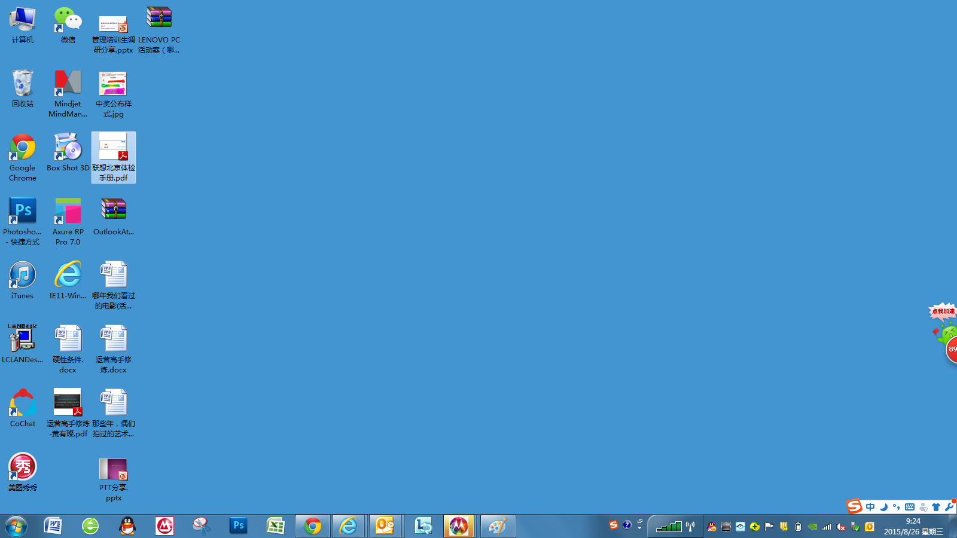Launch 360 browser from the taskbar

90,526
